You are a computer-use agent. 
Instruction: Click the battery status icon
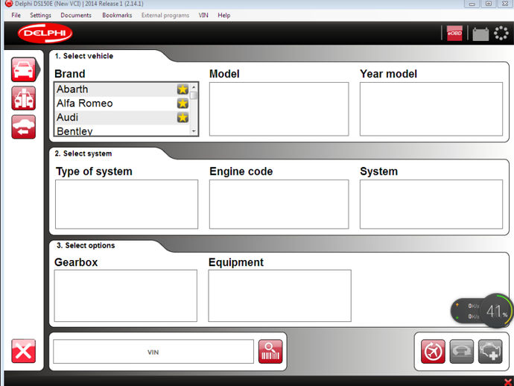pyautogui.click(x=480, y=34)
